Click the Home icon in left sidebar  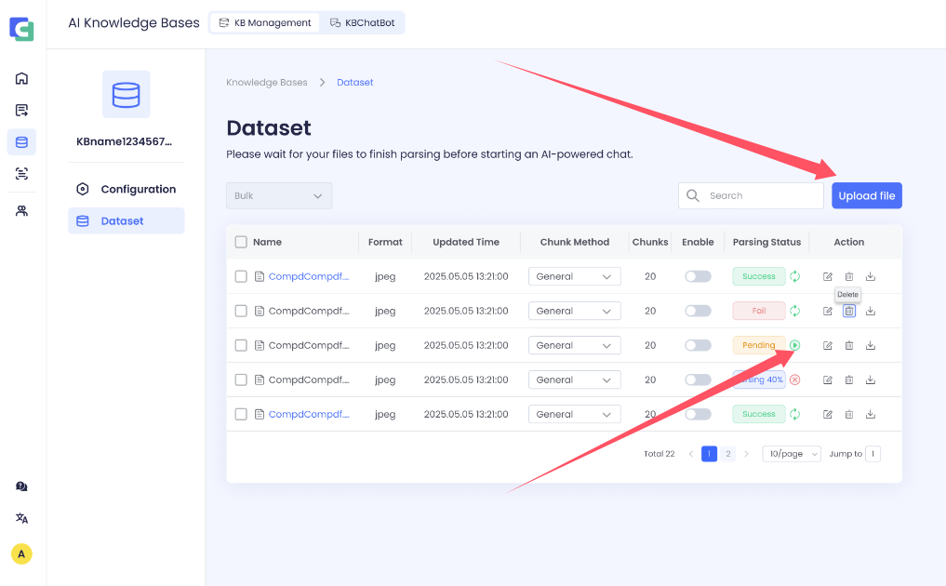coord(21,78)
